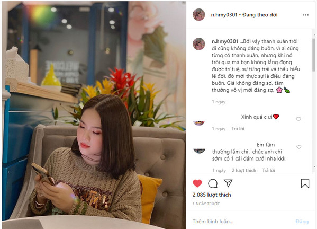Like the 'Em tầm thường lắm chị' comment
The height and width of the screenshot is (229, 317).
pyautogui.click(x=298, y=147)
